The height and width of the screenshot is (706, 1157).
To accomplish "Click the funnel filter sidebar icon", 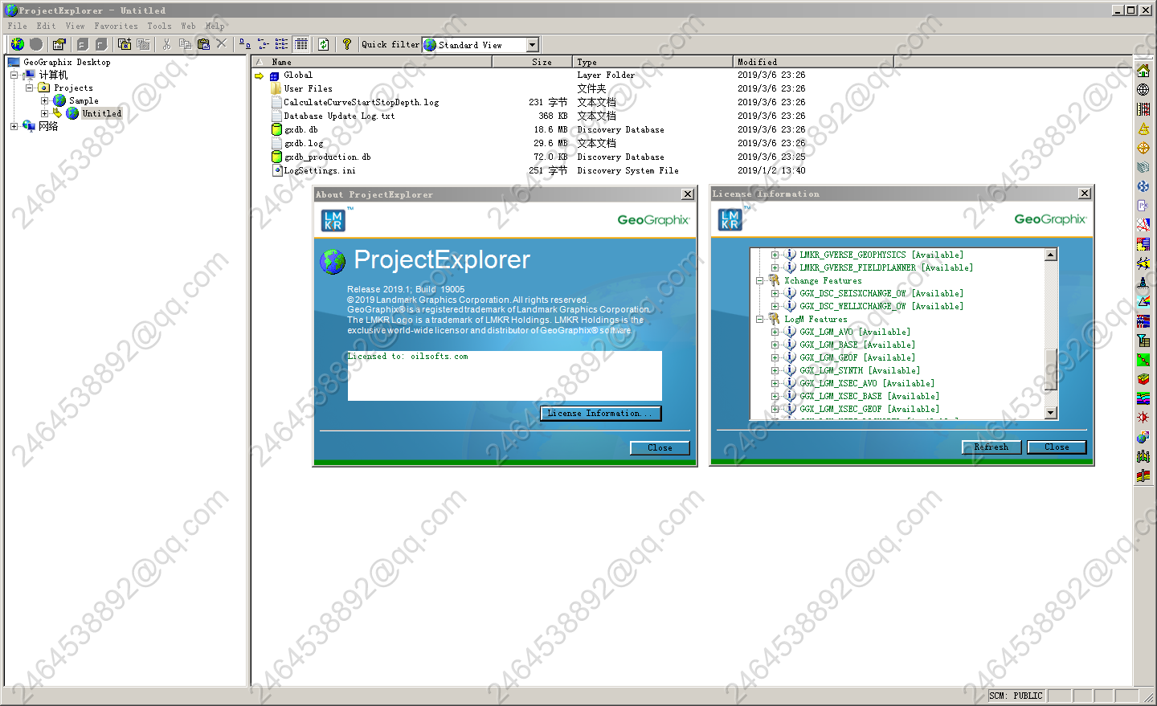I will [x=1143, y=341].
